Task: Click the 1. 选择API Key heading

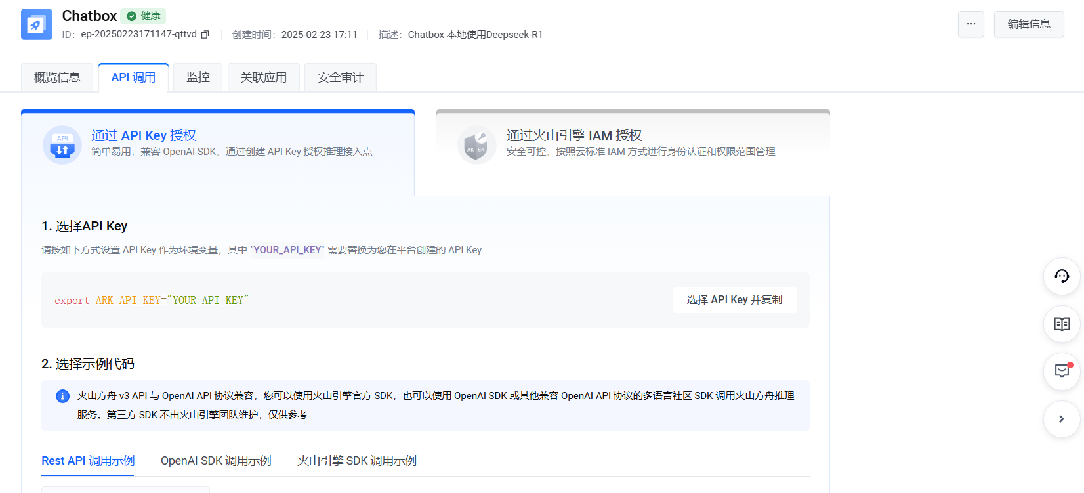Action: coord(85,226)
